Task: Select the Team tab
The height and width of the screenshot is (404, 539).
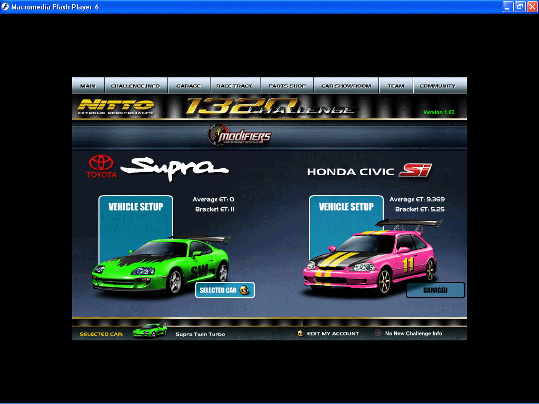Action: [396, 86]
